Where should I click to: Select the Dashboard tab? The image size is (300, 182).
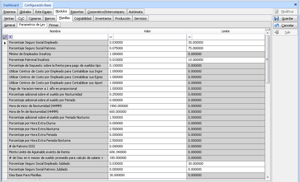pos(11,5)
